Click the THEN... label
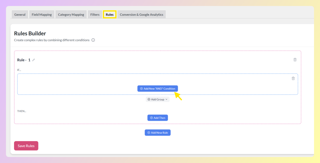Viewport: 320px width, 163px height. pos(22,111)
